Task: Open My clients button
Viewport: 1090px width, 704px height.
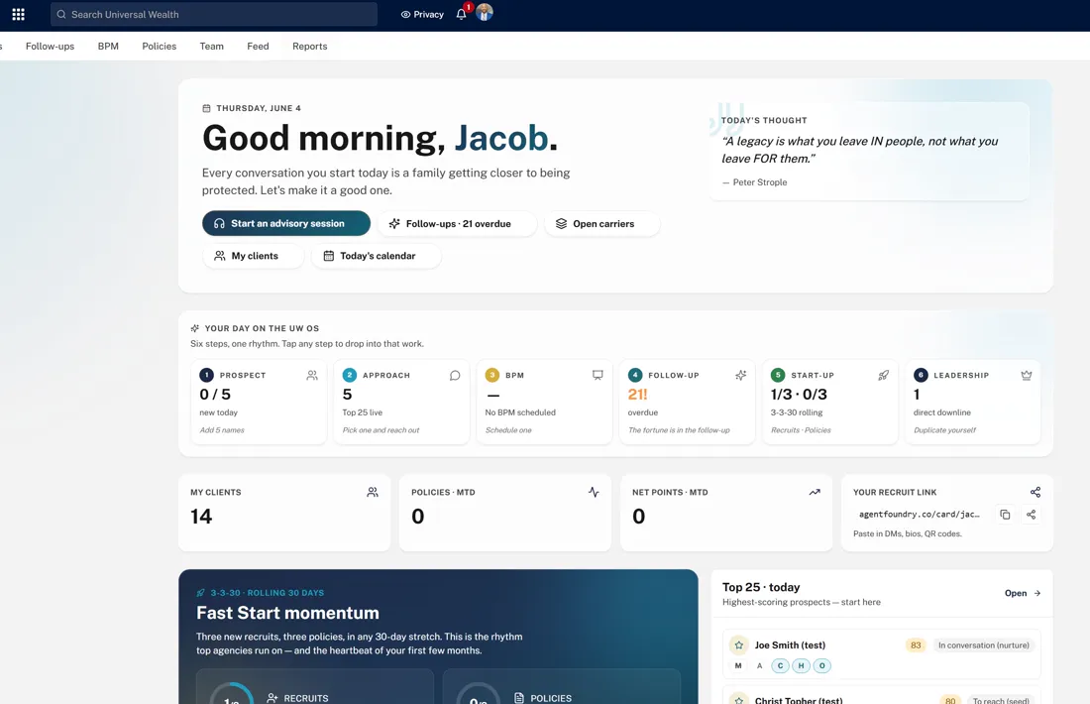Action: click(x=253, y=256)
